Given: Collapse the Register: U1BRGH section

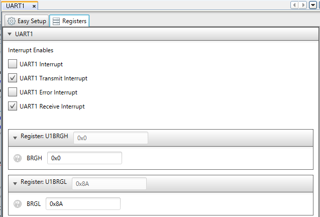Looking at the screenshot, I should pos(15,138).
